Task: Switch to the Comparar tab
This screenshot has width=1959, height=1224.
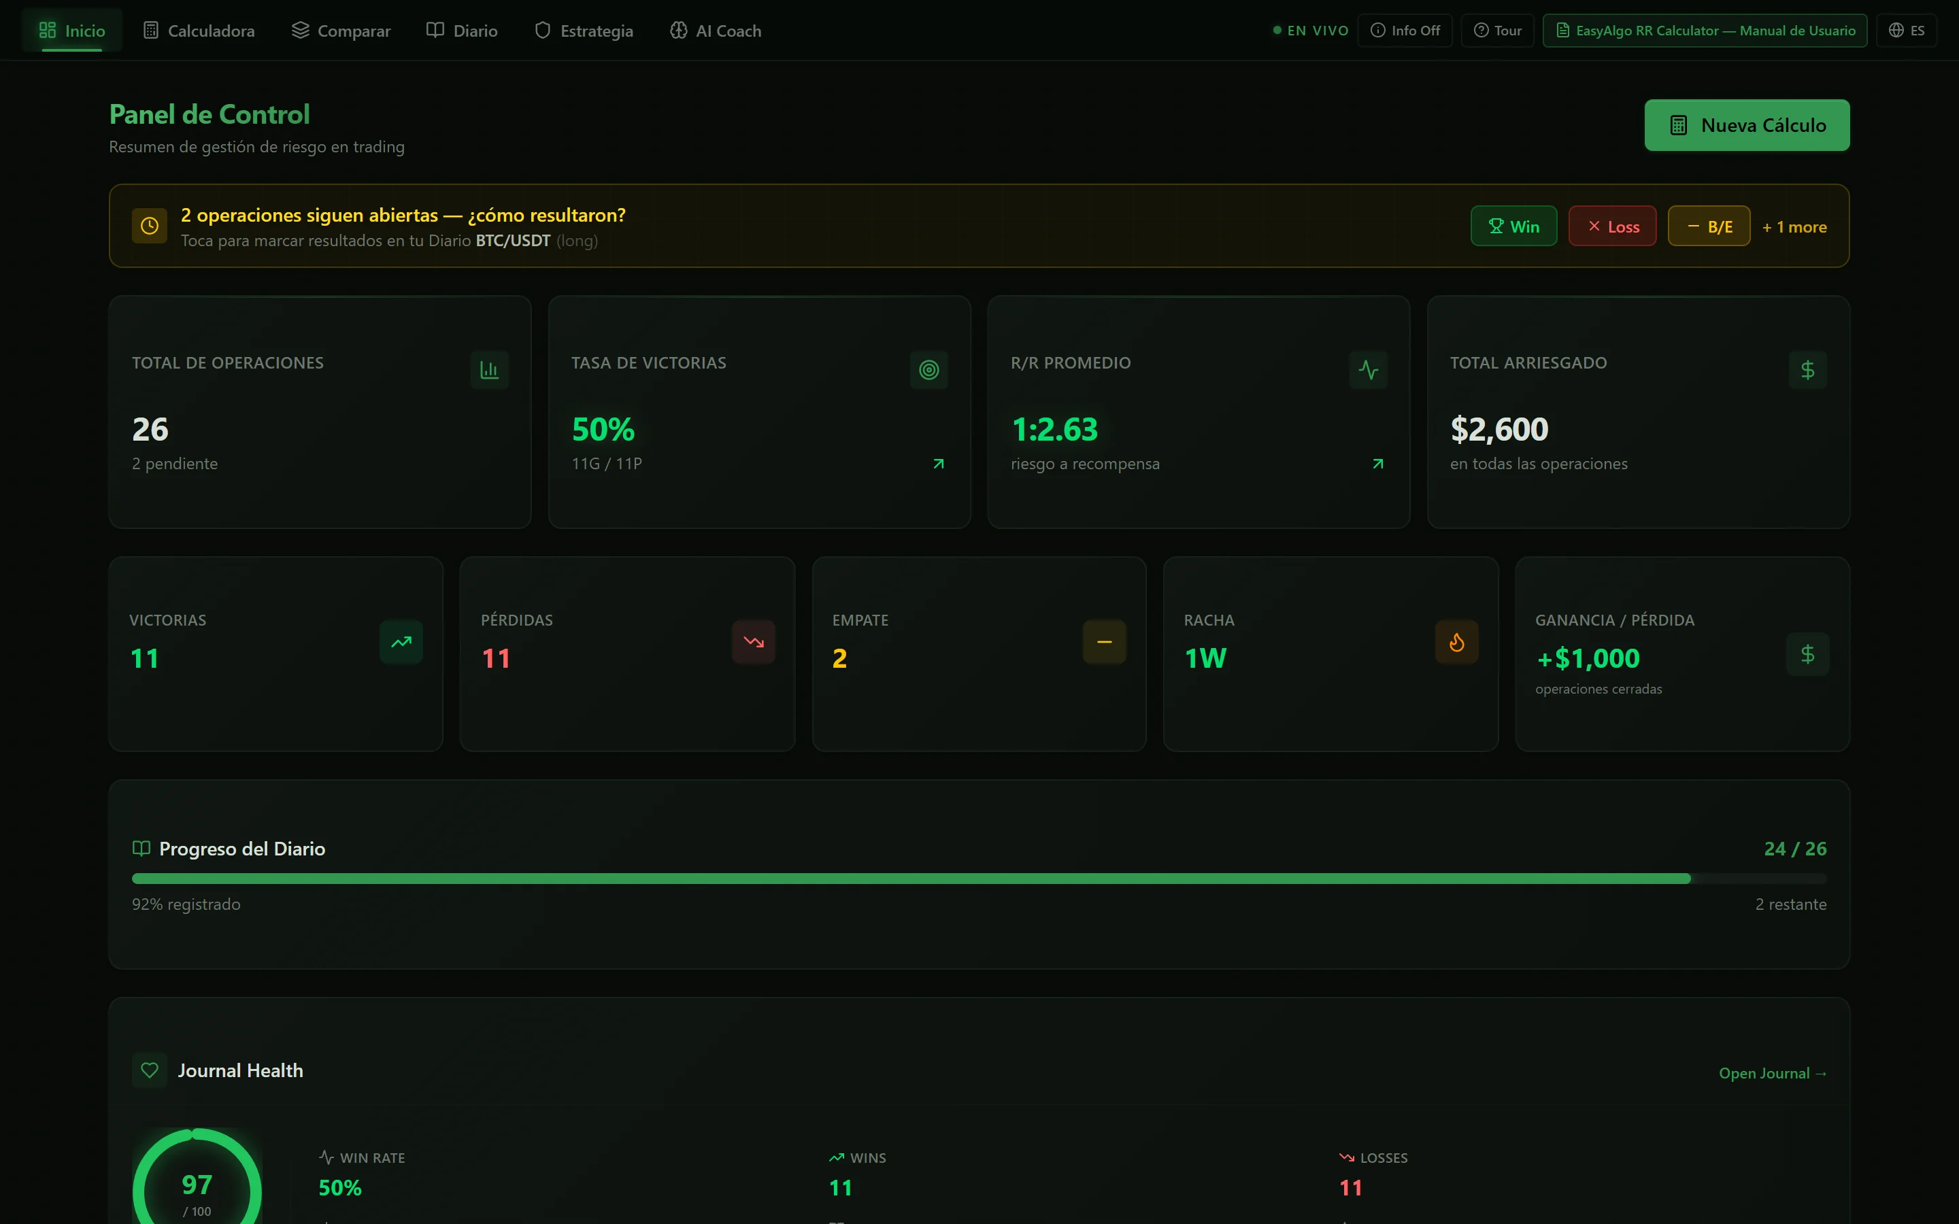Action: (x=341, y=31)
